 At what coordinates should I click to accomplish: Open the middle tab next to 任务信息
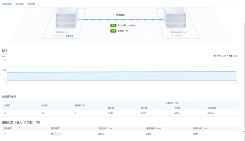[x=19, y=4]
